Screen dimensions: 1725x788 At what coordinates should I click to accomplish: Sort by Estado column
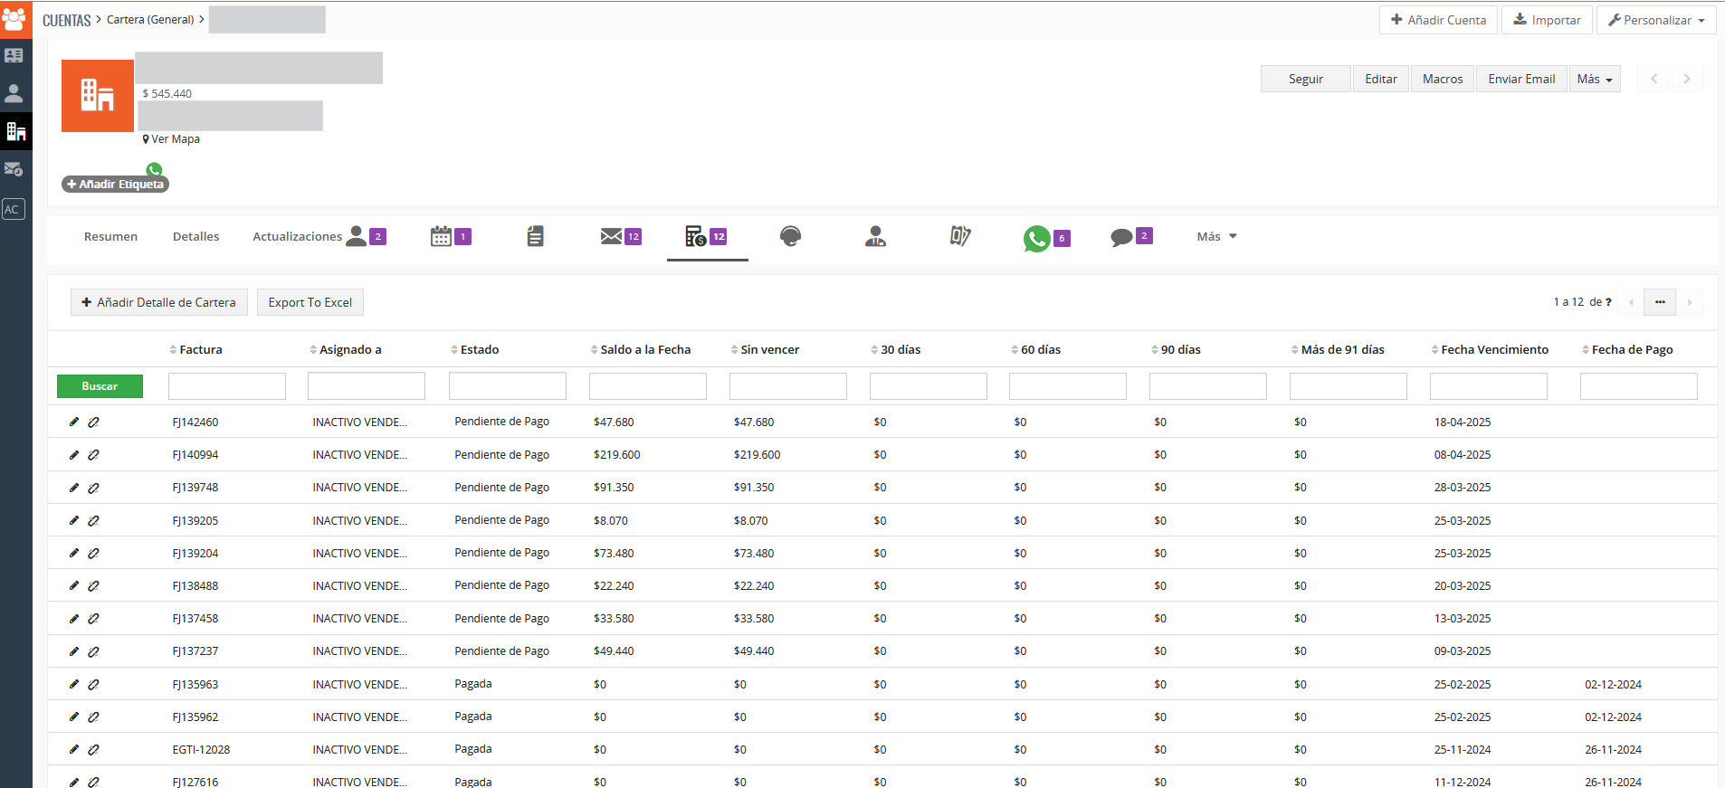(474, 349)
